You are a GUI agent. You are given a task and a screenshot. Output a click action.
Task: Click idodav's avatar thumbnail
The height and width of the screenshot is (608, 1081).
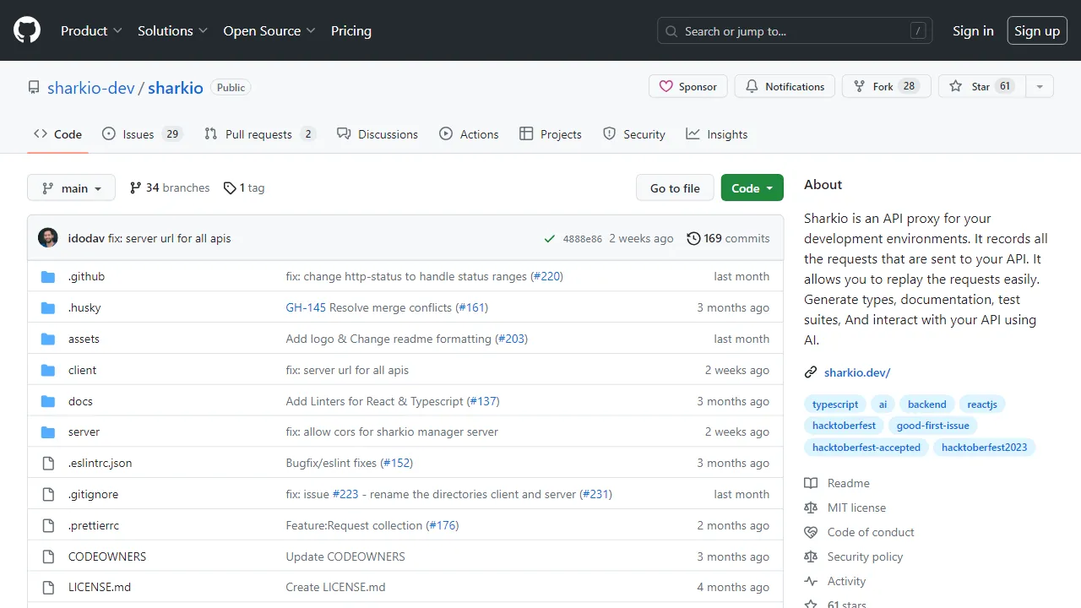[x=48, y=238]
